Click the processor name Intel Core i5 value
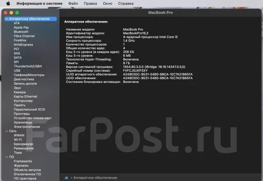The height and width of the screenshot is (181, 263). pyautogui.click(x=150, y=37)
